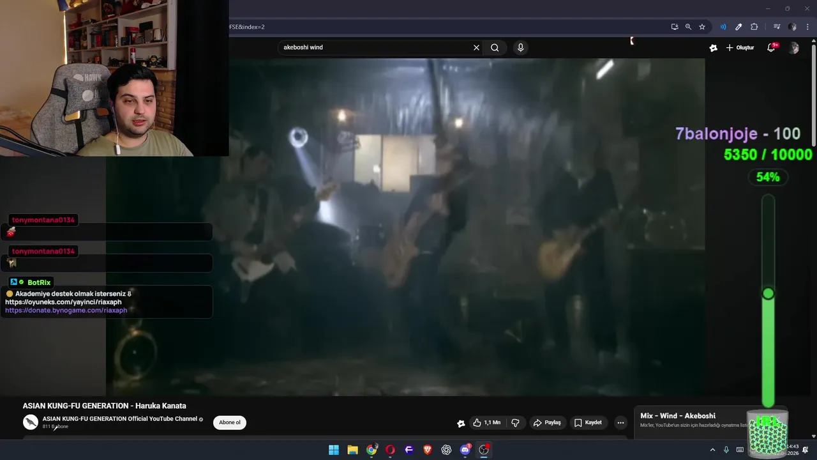
Task: Open ASIAN KUNG-FU GENERATION channel avatar
Action: (30, 422)
